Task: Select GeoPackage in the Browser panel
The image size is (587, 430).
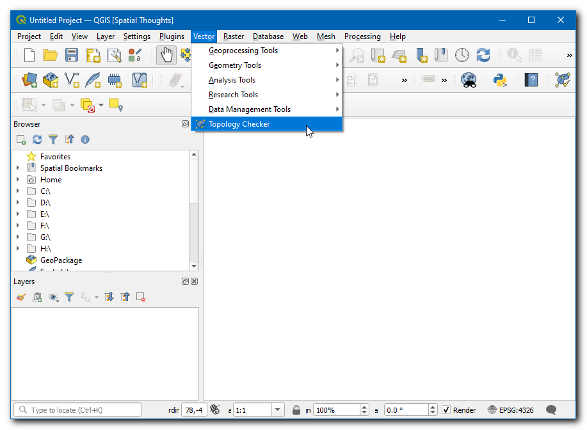Action: coord(61,260)
